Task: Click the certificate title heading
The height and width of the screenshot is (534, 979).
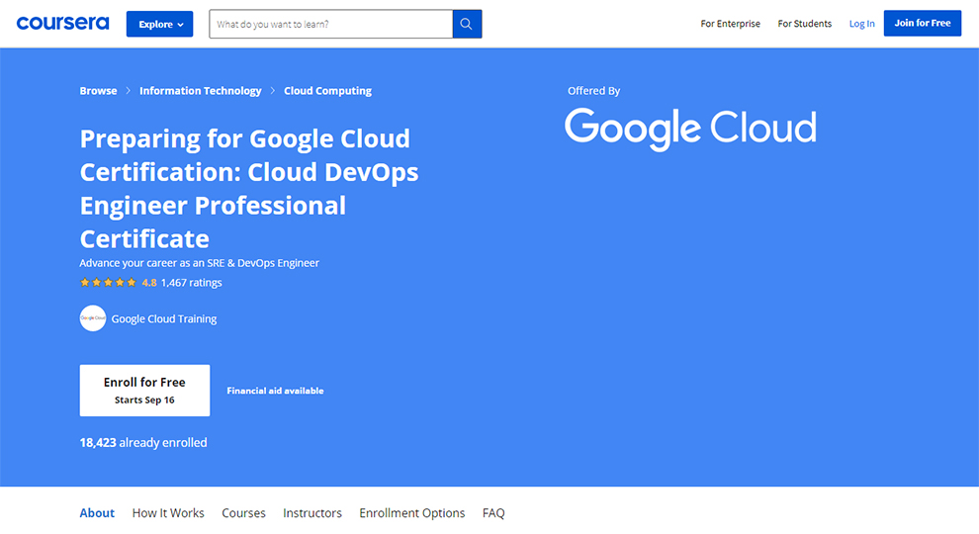Action: [249, 189]
